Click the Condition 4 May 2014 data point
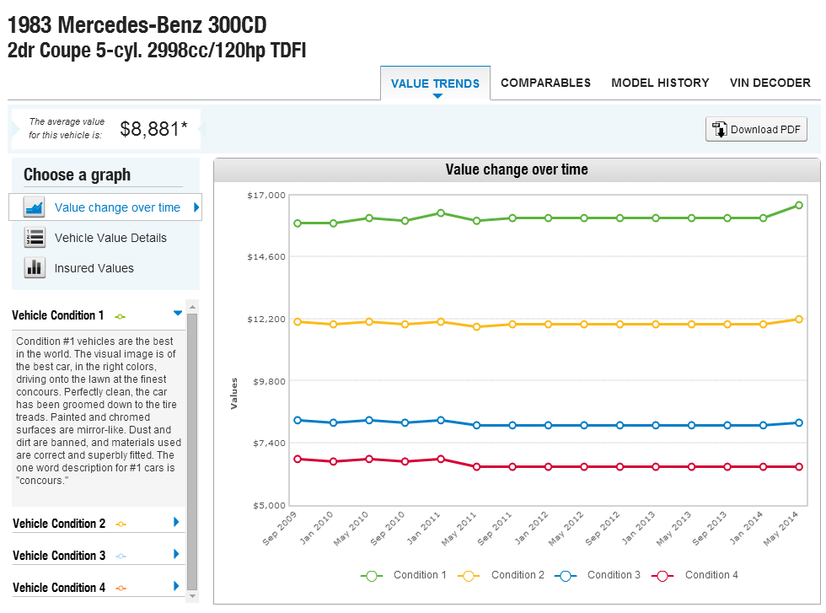This screenshot has height=613, width=826. [799, 467]
